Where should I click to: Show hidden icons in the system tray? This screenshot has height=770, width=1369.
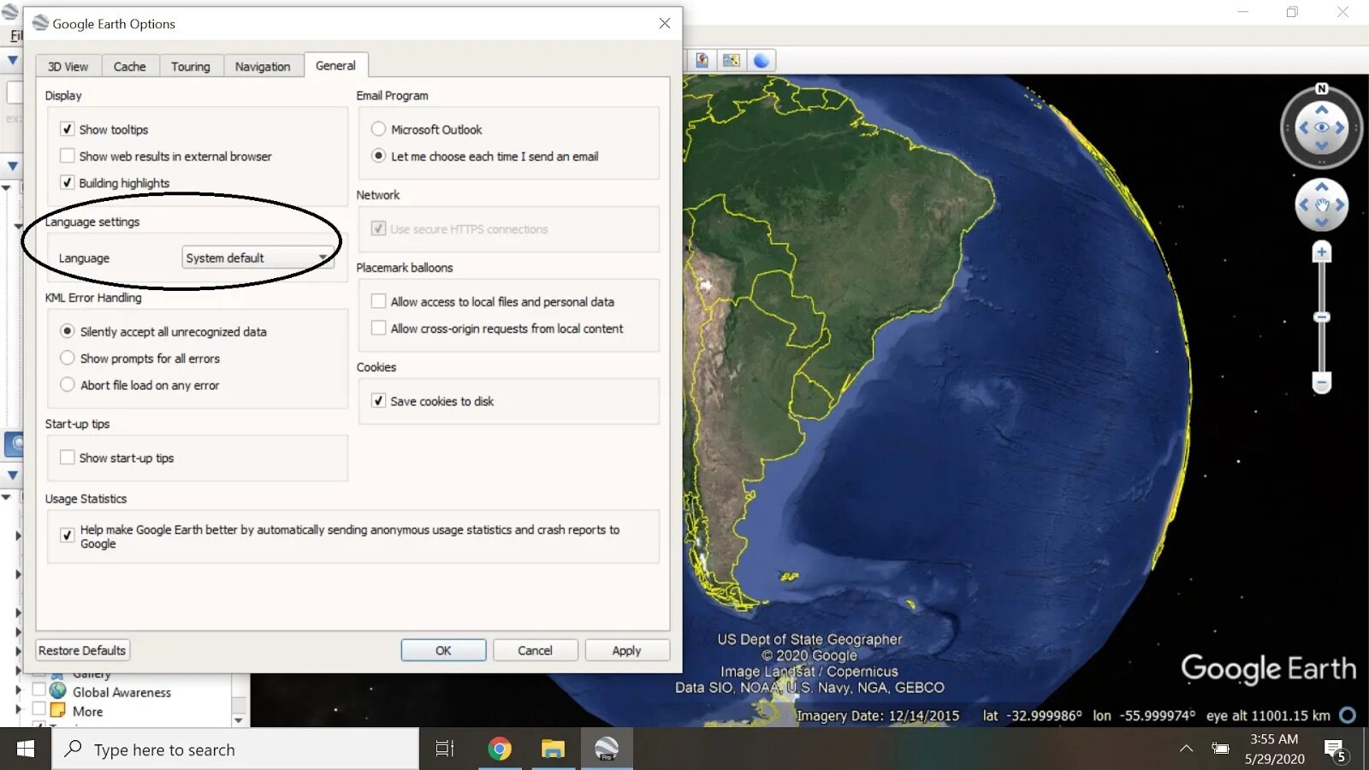[x=1186, y=749]
